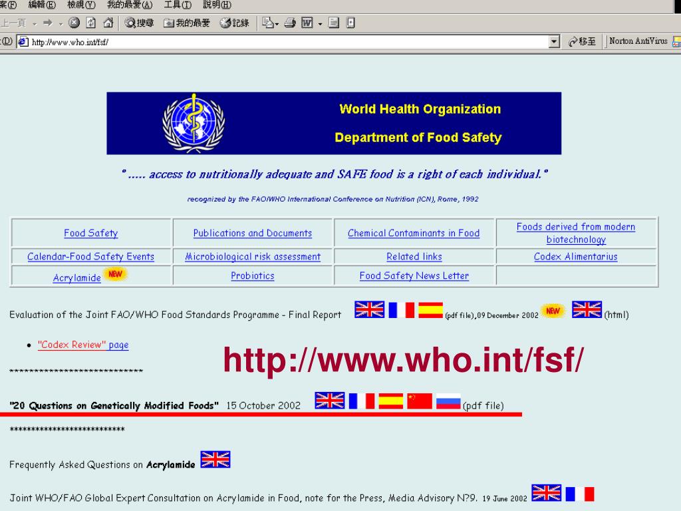Click "Frequently Asked Questions on Acrylamide" text
This screenshot has height=511, width=681.
tap(102, 464)
